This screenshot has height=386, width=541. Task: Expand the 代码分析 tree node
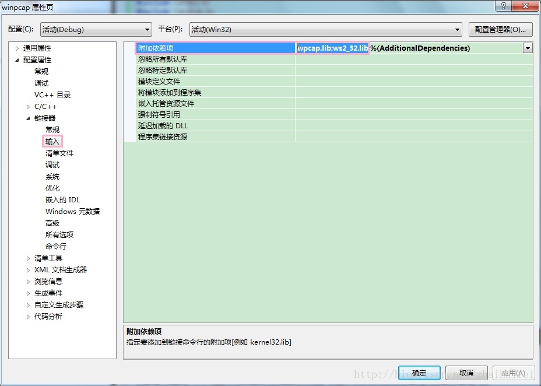pos(29,317)
